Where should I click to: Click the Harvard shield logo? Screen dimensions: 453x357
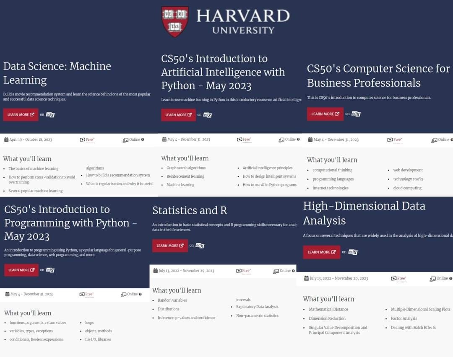pyautogui.click(x=175, y=21)
